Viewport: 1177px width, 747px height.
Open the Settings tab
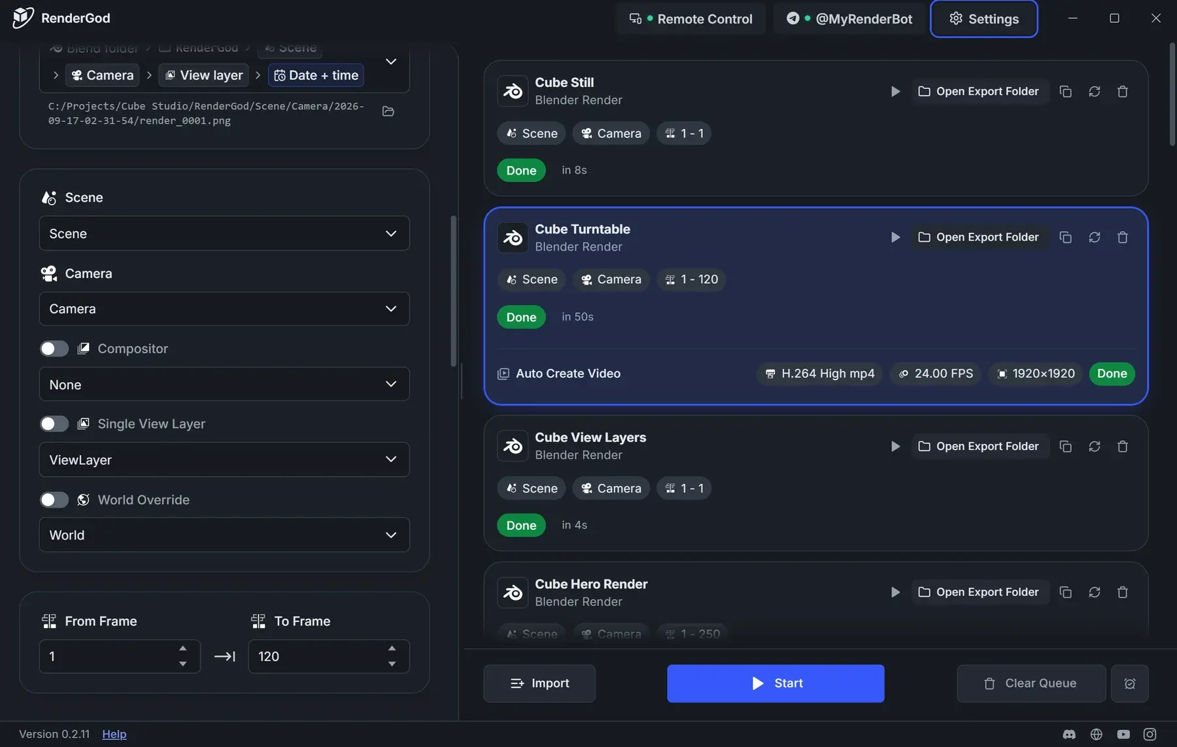[x=983, y=19]
